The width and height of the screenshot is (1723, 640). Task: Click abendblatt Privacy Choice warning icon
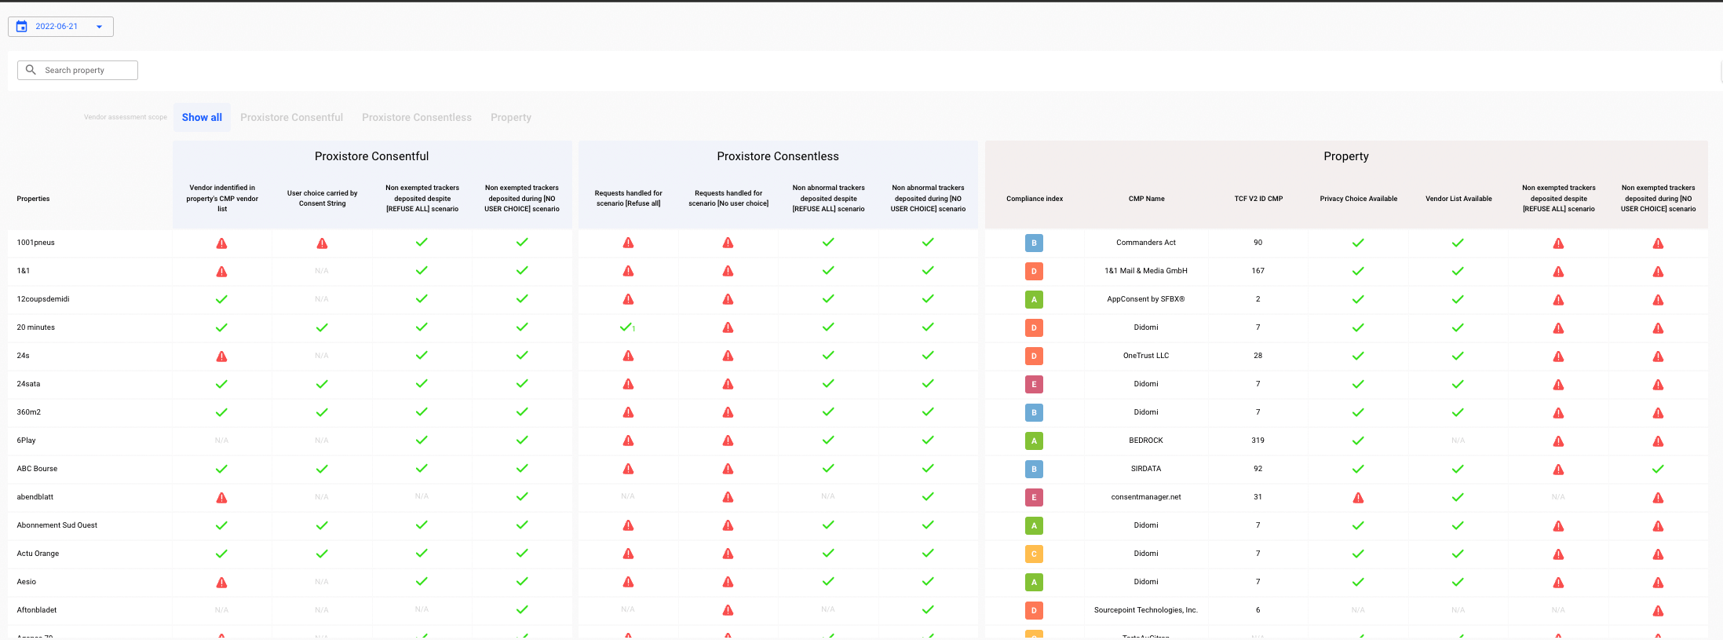click(x=1358, y=498)
